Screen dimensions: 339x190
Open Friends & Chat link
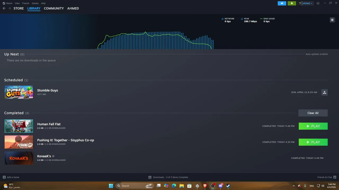click(324, 177)
